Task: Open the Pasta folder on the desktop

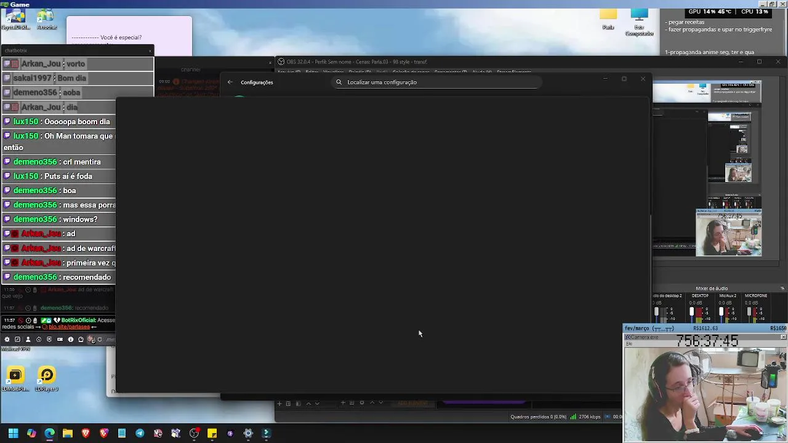Action: 608,20
